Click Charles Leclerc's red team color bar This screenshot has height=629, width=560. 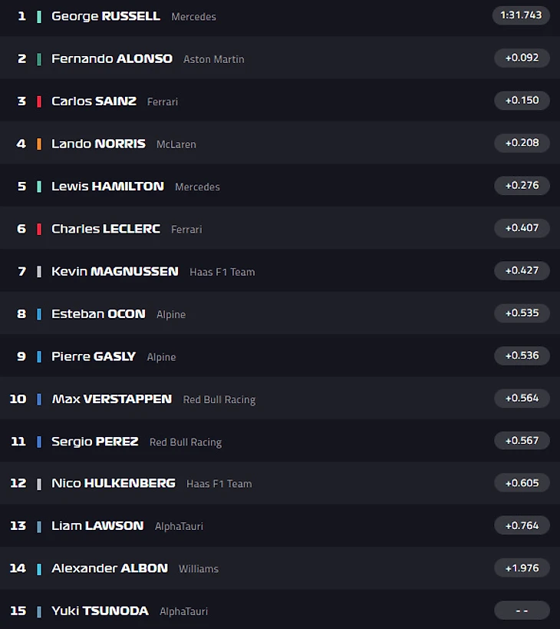39,229
